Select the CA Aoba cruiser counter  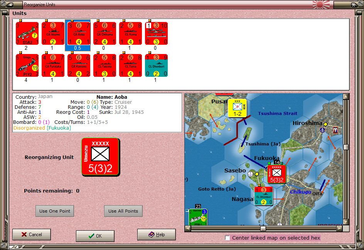pos(79,33)
